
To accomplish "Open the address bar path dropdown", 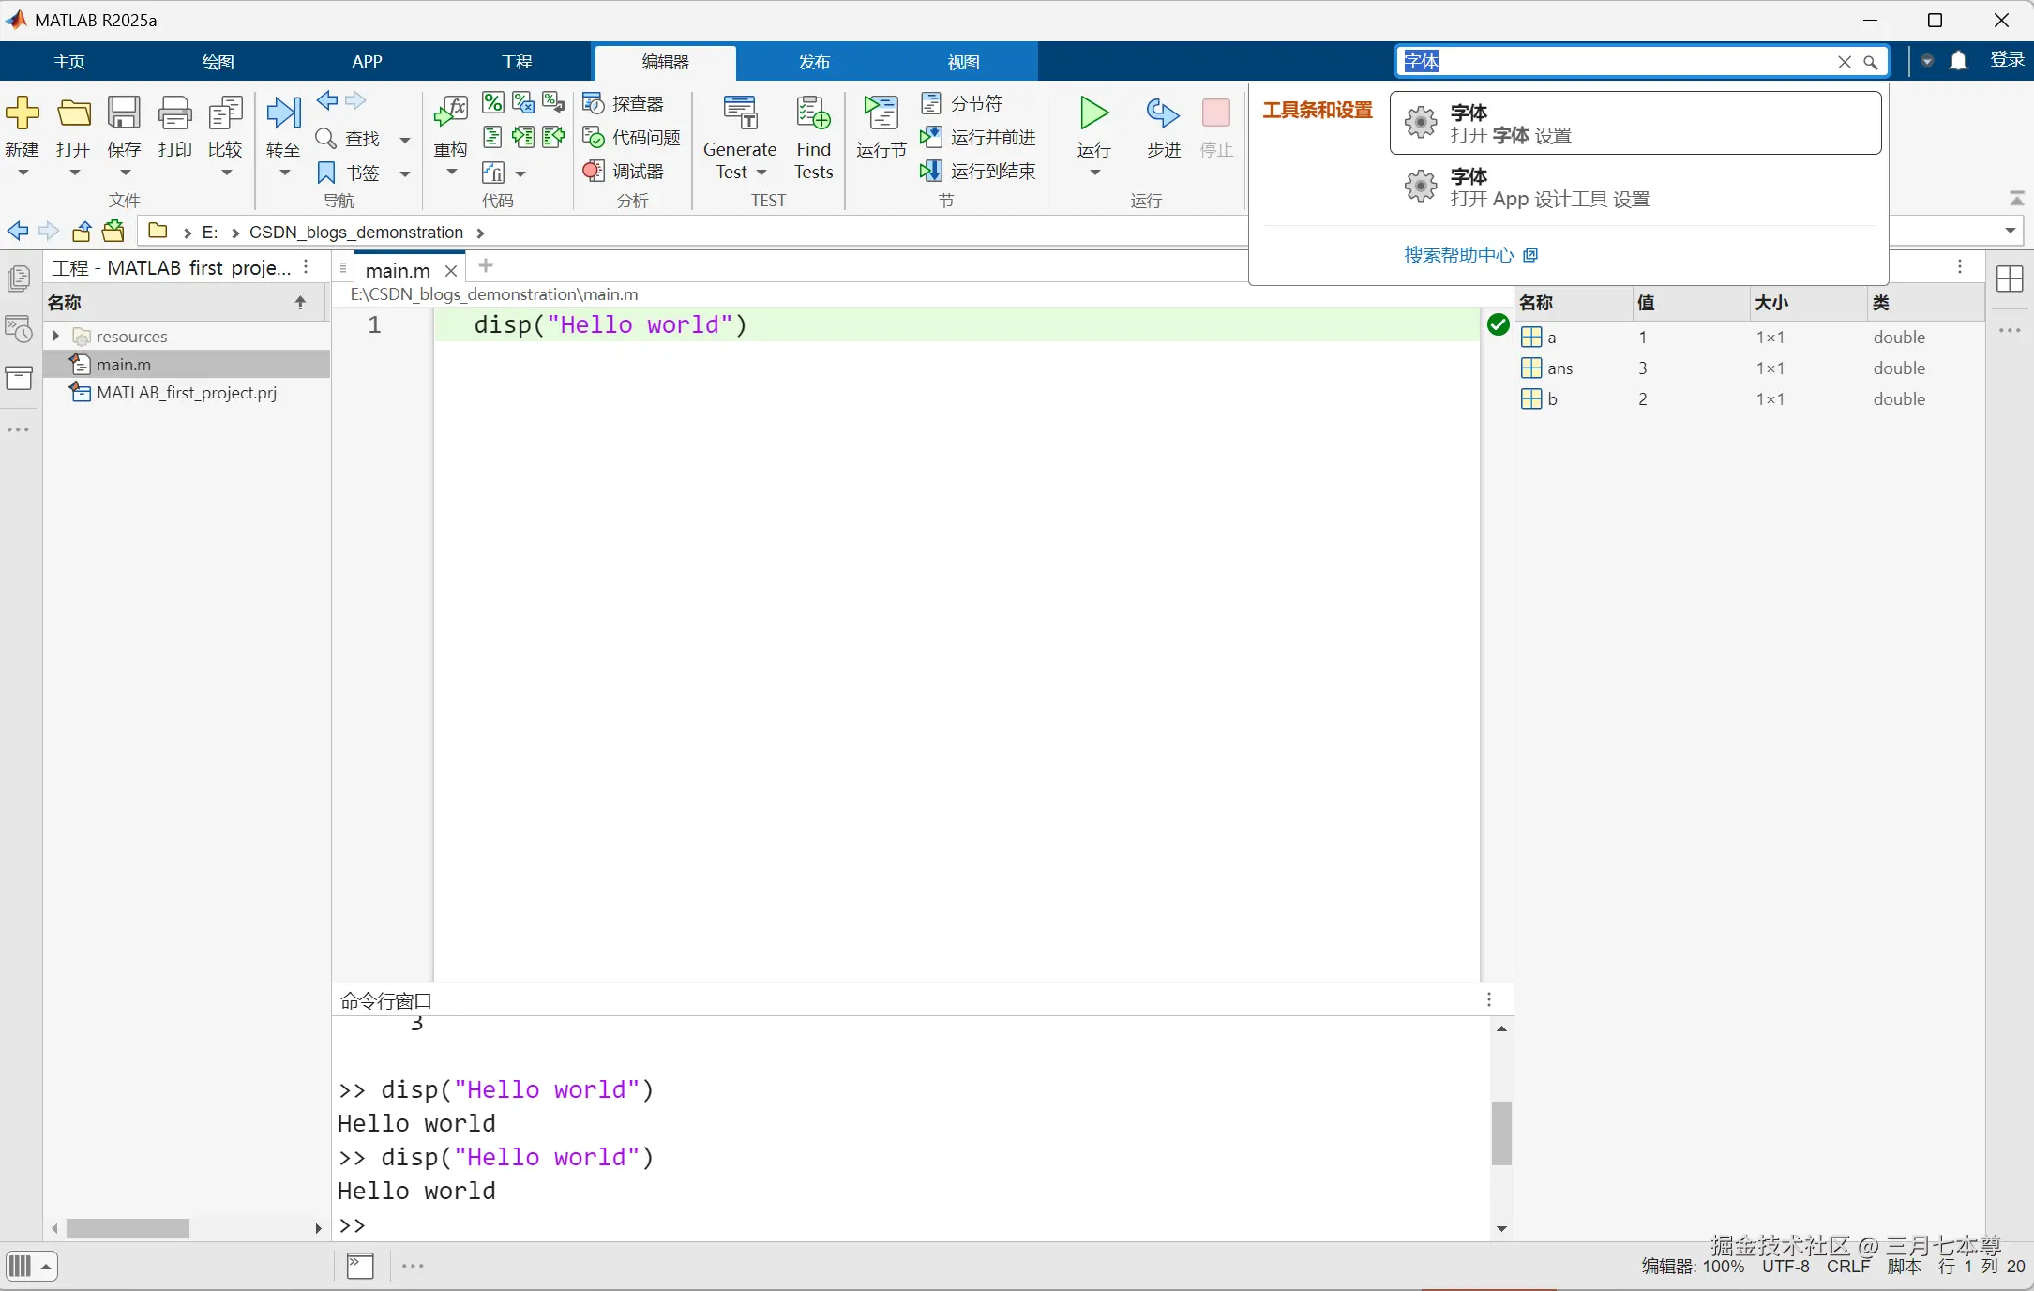I will click(x=2011, y=231).
